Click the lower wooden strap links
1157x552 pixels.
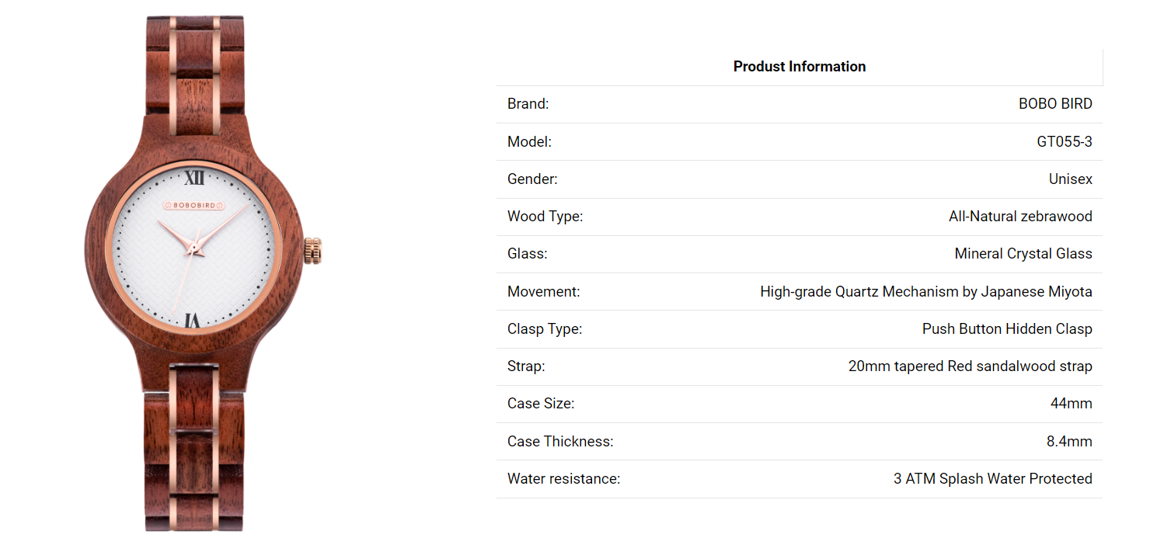click(x=194, y=446)
